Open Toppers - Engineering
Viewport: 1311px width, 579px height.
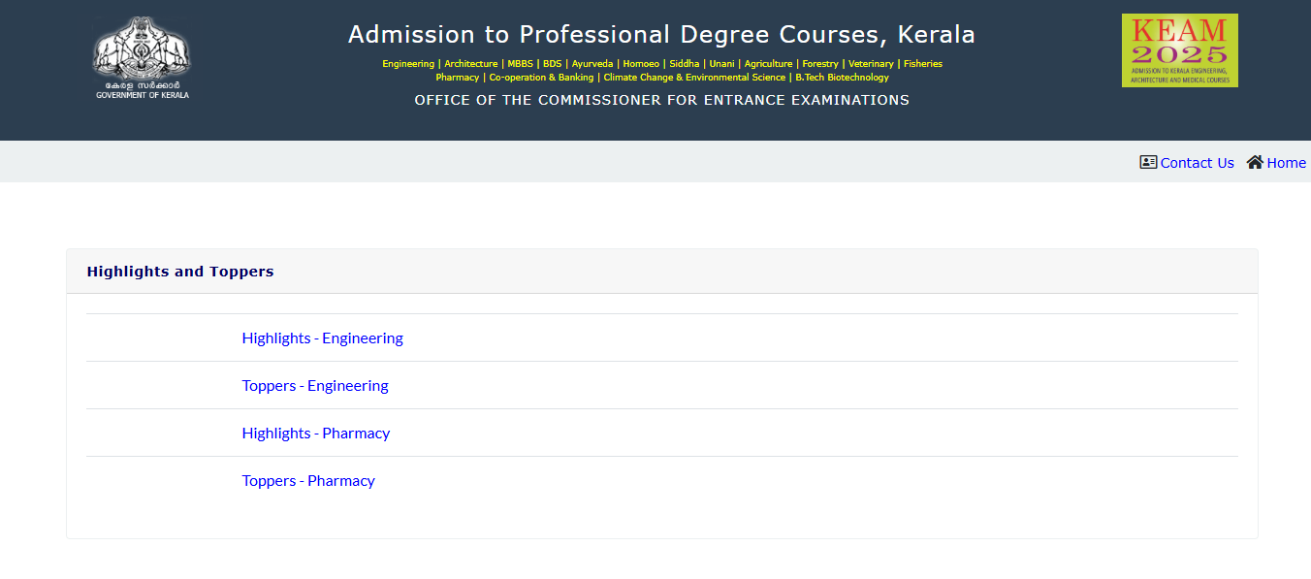point(314,385)
